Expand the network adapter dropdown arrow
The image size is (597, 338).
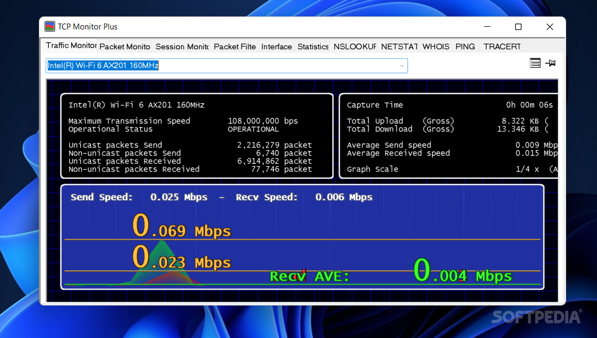(x=402, y=65)
